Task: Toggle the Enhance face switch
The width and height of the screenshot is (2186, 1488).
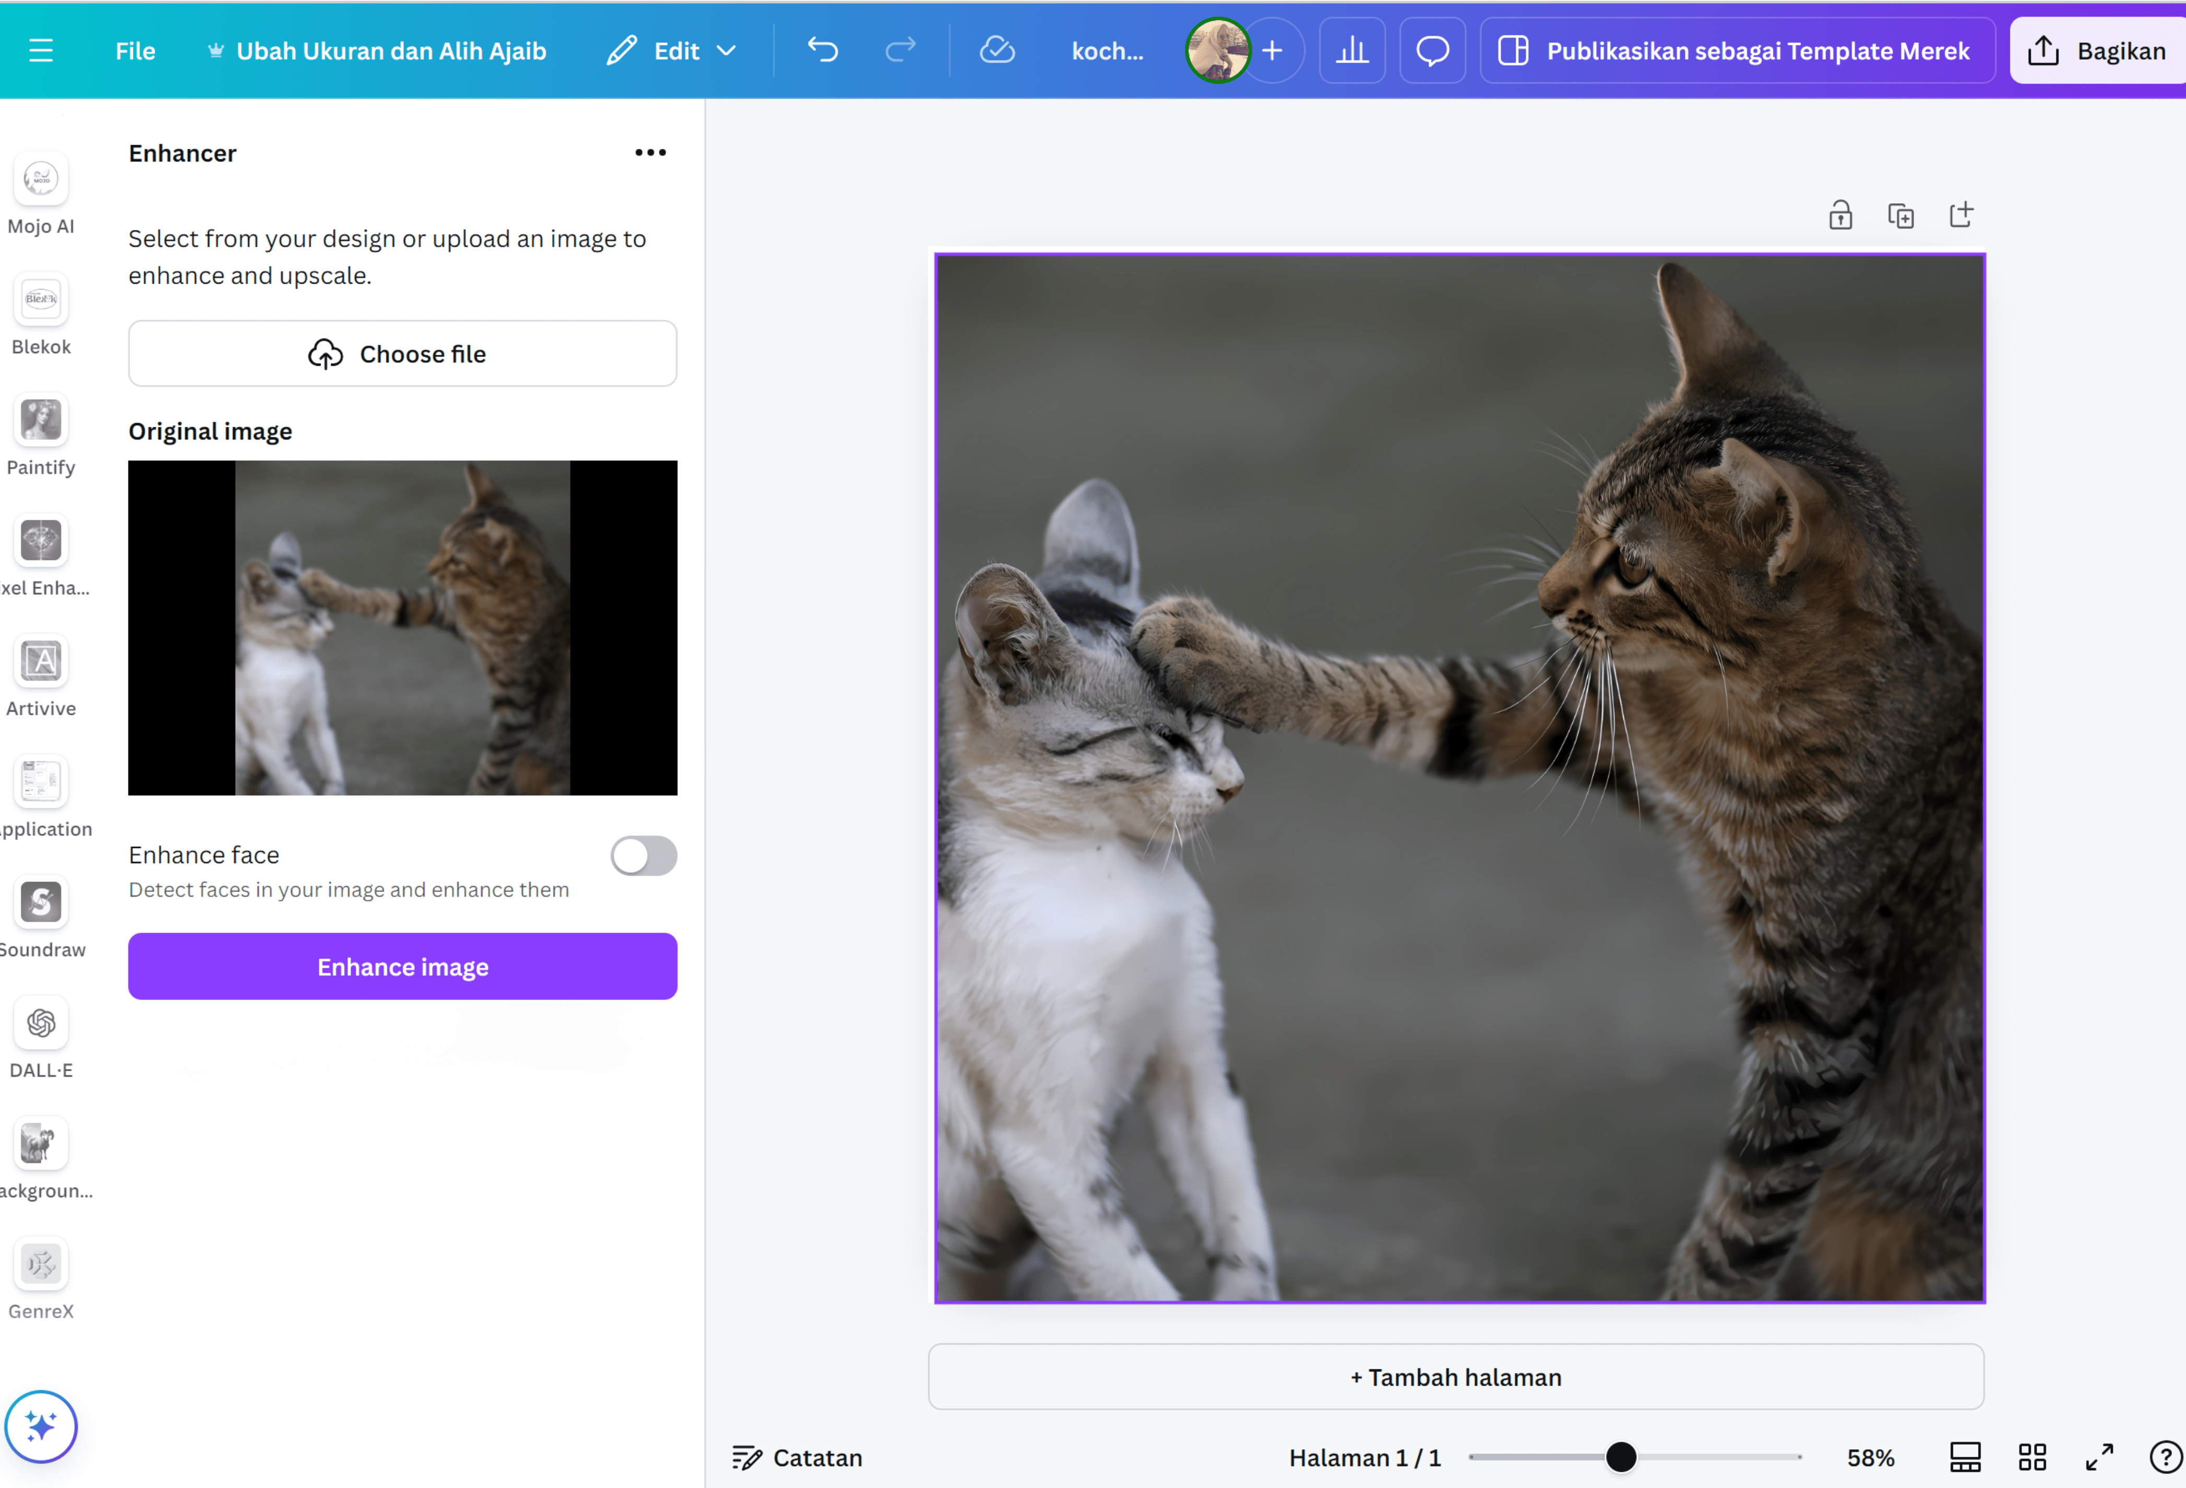Action: [x=643, y=856]
